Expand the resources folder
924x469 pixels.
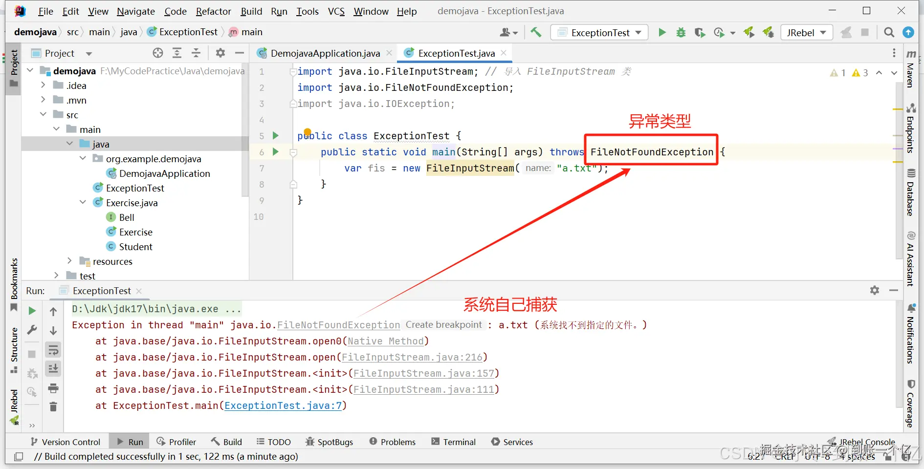69,261
